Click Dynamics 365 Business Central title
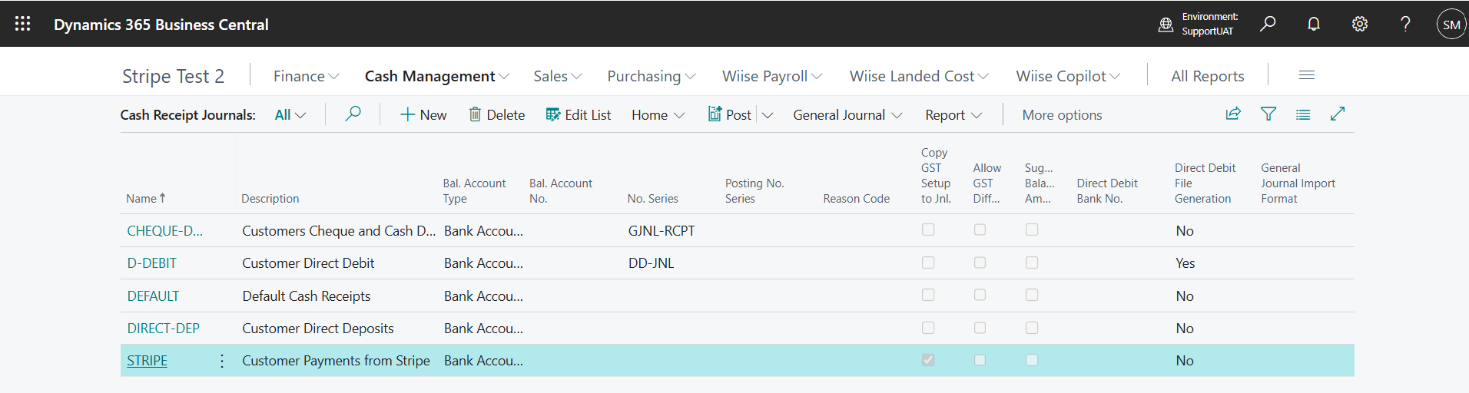1469x393 pixels. pyautogui.click(x=161, y=25)
